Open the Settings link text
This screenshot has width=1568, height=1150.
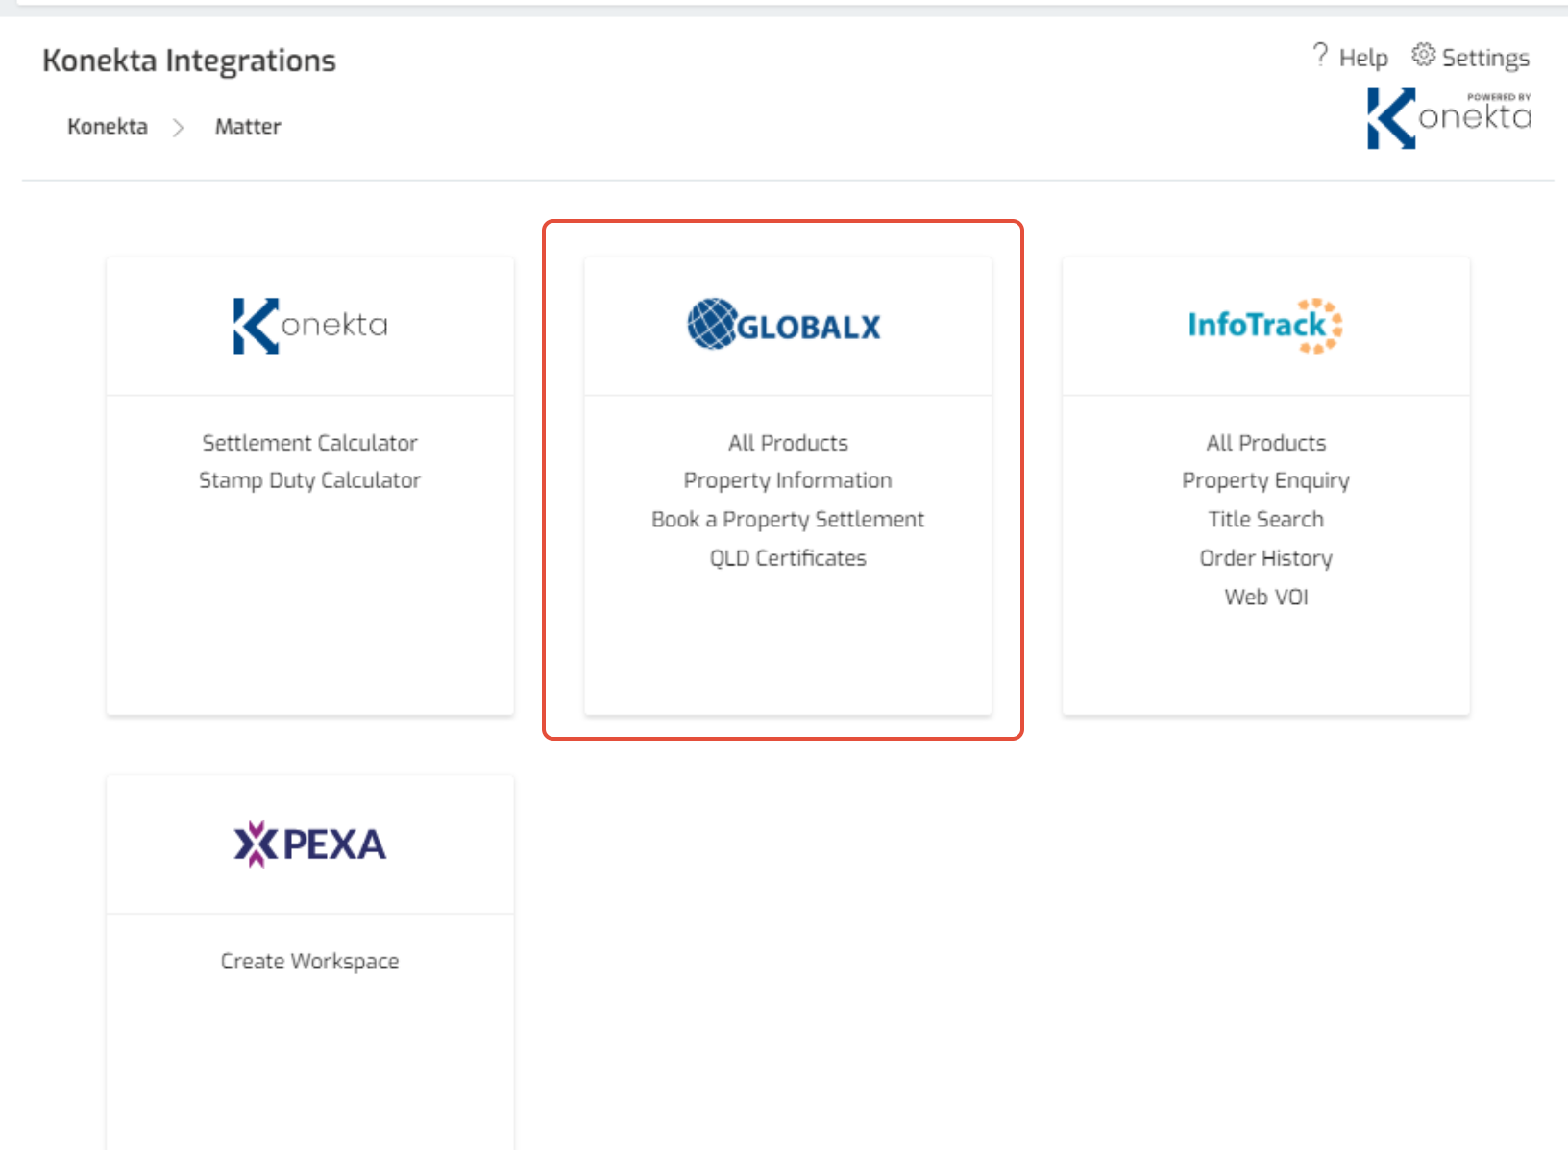tap(1485, 59)
